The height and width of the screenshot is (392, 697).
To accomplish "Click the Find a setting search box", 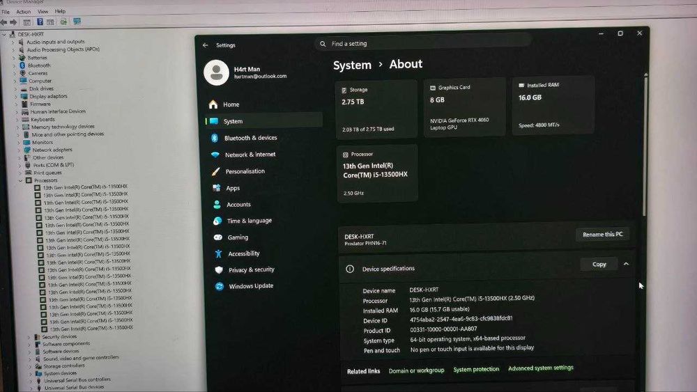I will 423,43.
